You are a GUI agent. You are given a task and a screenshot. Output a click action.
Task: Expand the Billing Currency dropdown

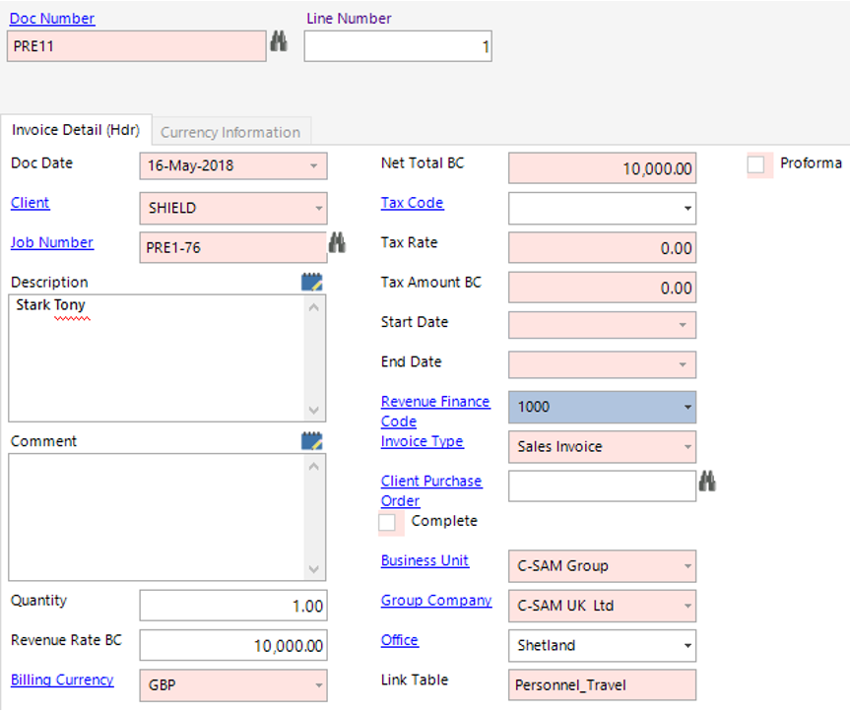(316, 685)
